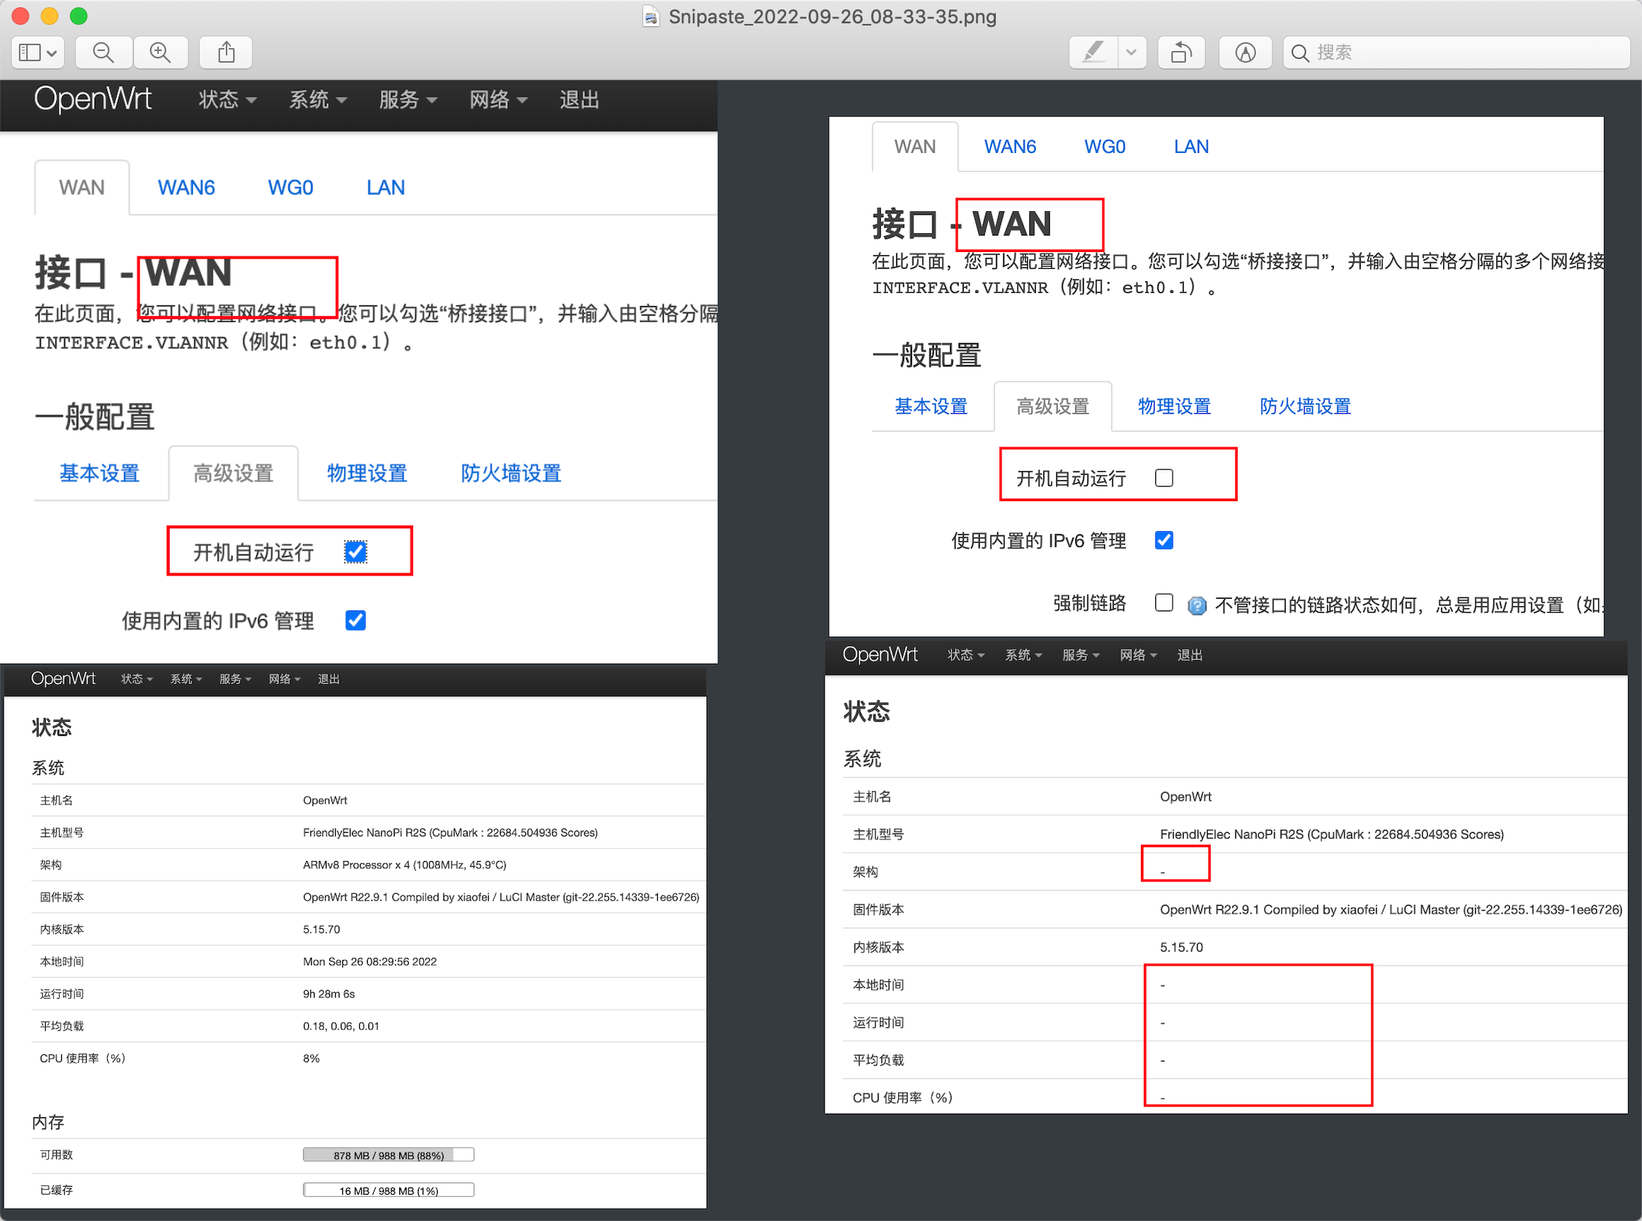Show the markup toolbar icon
Viewport: 1642px width, 1221px height.
tap(1245, 52)
